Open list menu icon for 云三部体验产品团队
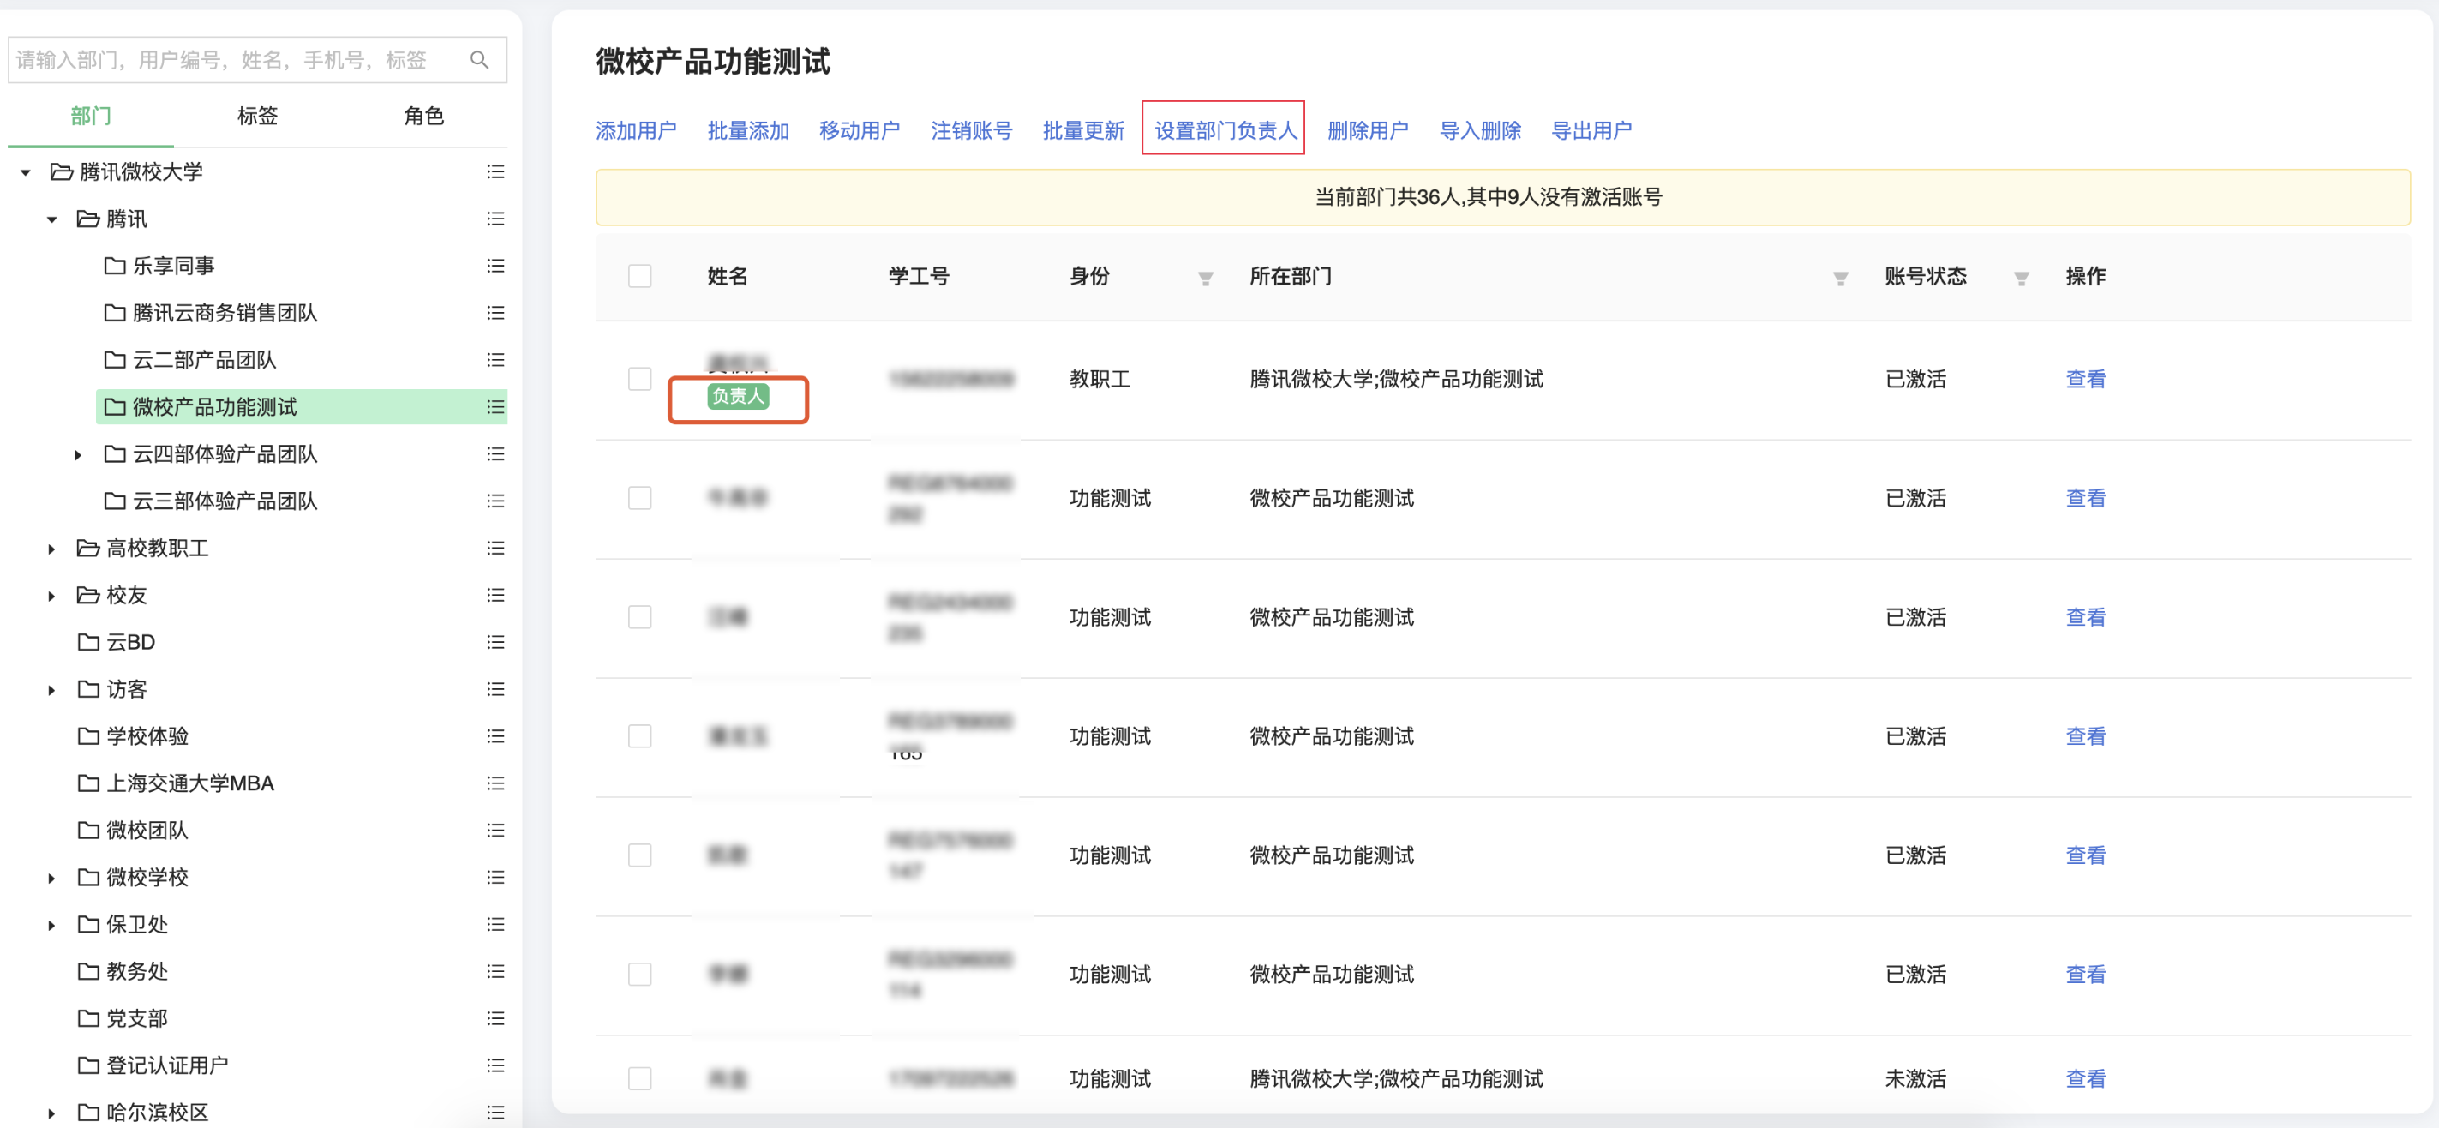The image size is (2439, 1128). [x=495, y=501]
